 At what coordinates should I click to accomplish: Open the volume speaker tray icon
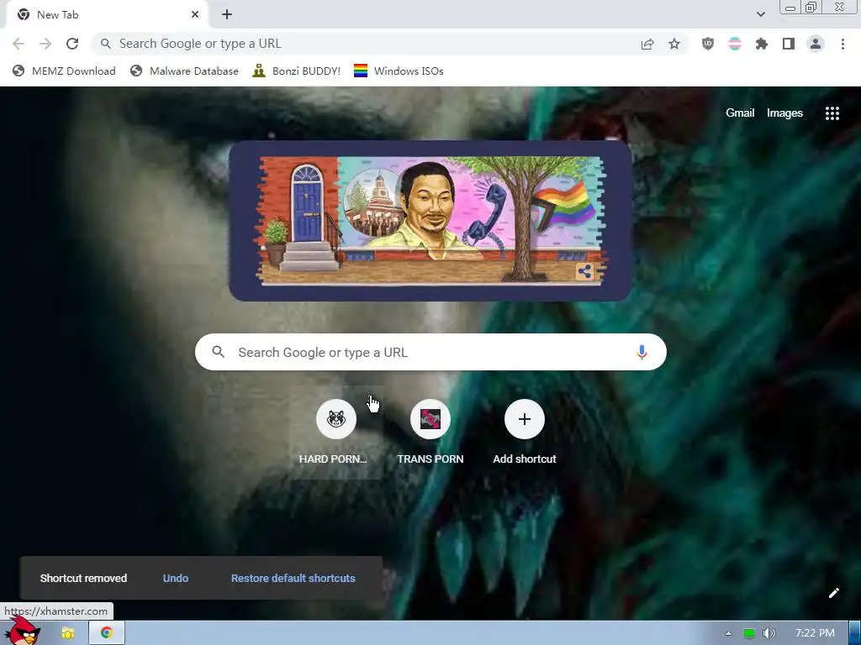coord(769,633)
